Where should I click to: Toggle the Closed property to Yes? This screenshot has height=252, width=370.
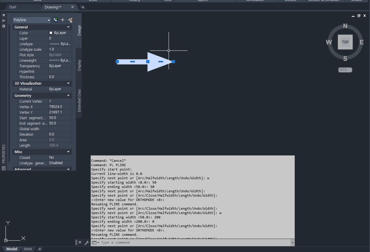[x=60, y=157]
